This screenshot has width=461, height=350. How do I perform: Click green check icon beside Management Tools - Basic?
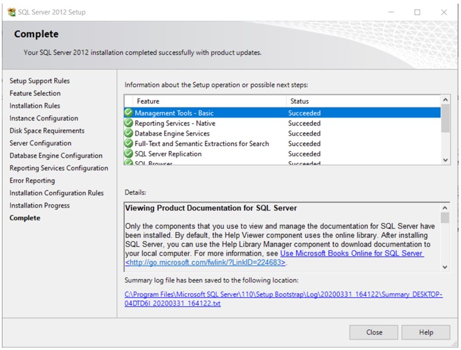point(128,113)
